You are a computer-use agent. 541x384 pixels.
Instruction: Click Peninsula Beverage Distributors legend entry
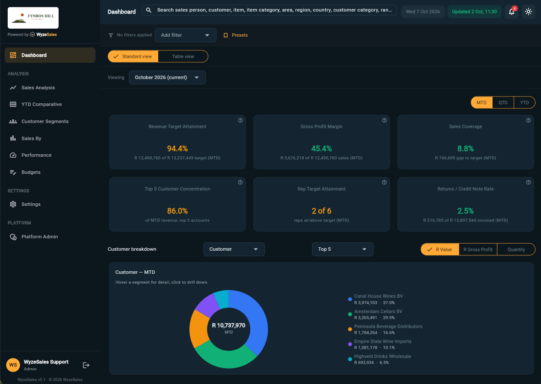(x=385, y=329)
